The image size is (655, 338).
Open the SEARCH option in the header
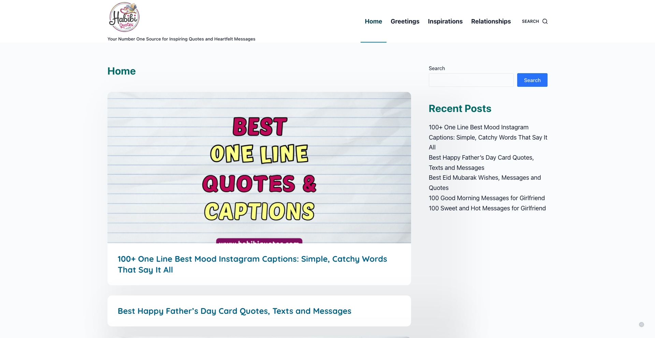[x=530, y=21]
